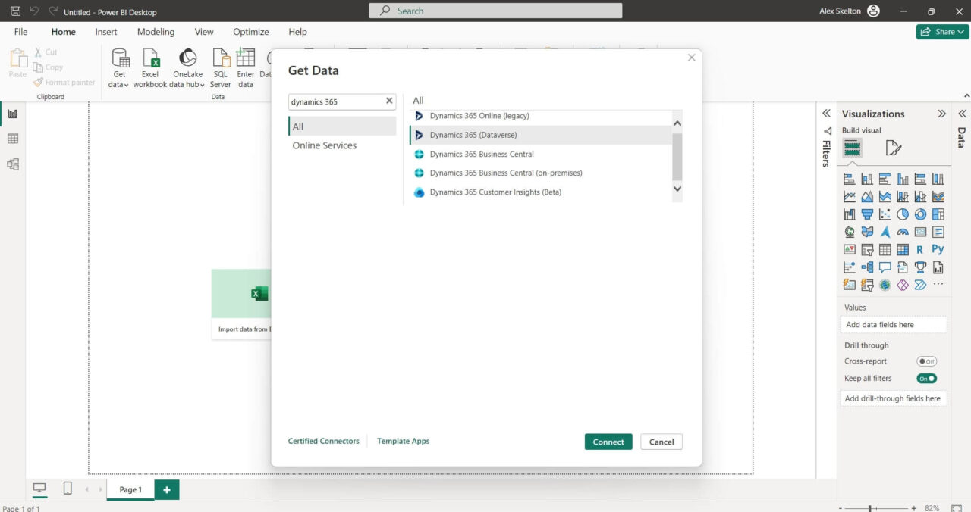The image size is (971, 512).
Task: Open the File menu
Action: tap(20, 32)
